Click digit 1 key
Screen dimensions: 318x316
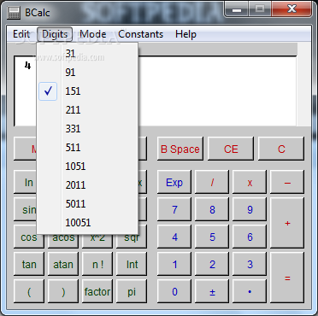(x=174, y=264)
